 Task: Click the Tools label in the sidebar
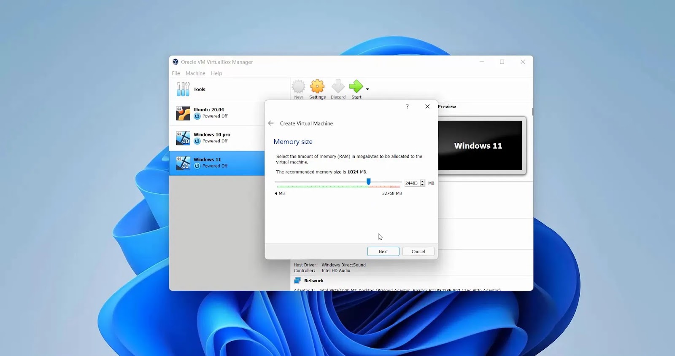pyautogui.click(x=200, y=89)
